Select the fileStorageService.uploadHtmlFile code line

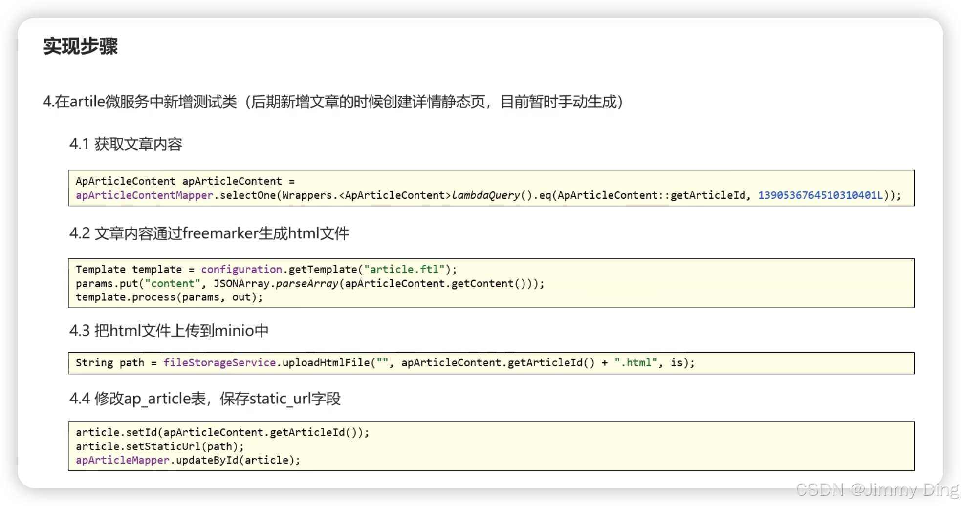pos(385,363)
